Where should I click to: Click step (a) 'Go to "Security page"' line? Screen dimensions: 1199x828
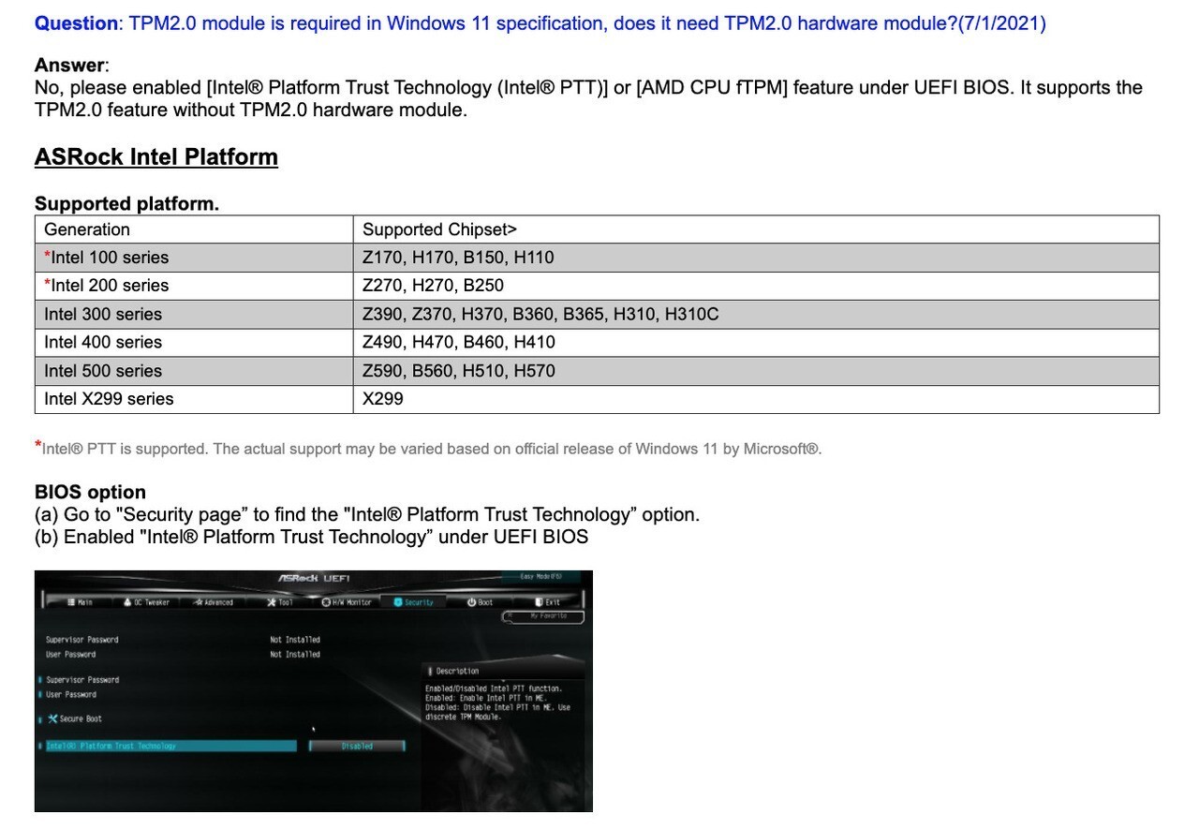[367, 514]
